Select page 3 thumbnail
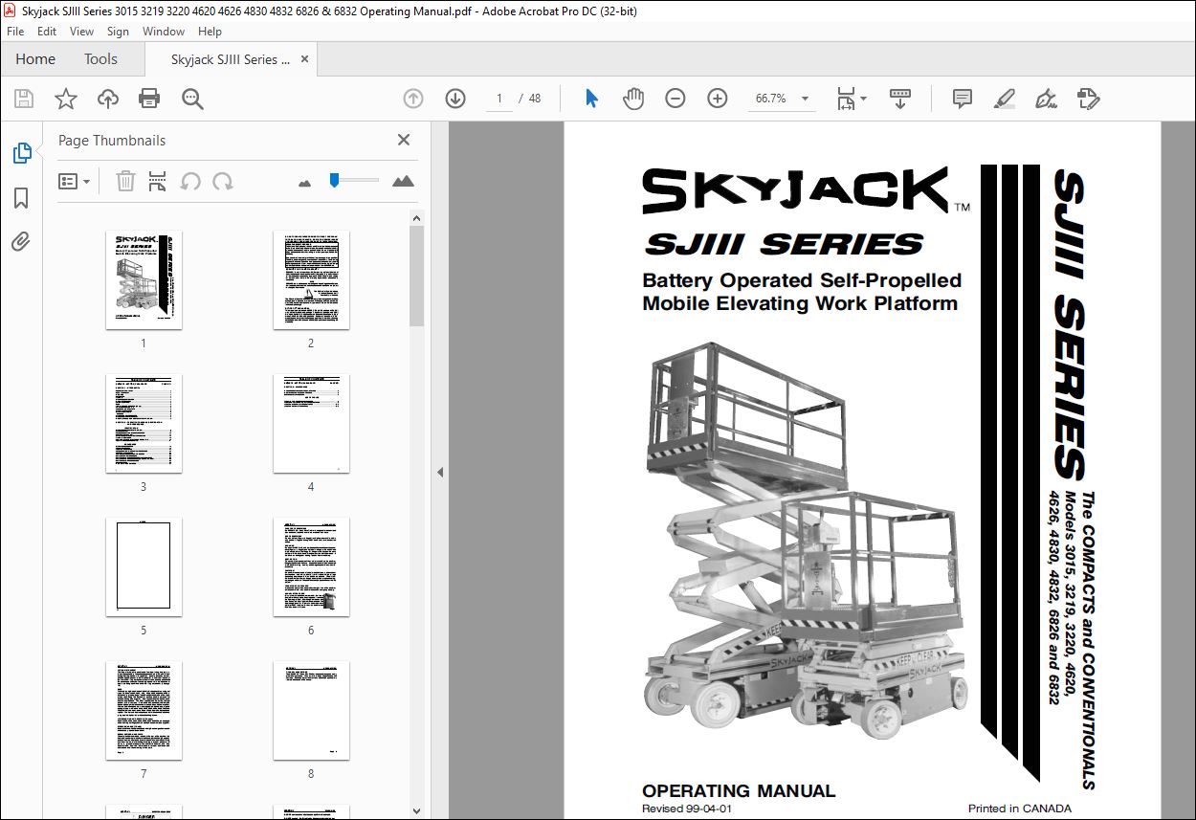Image resolution: width=1196 pixels, height=820 pixels. point(144,423)
